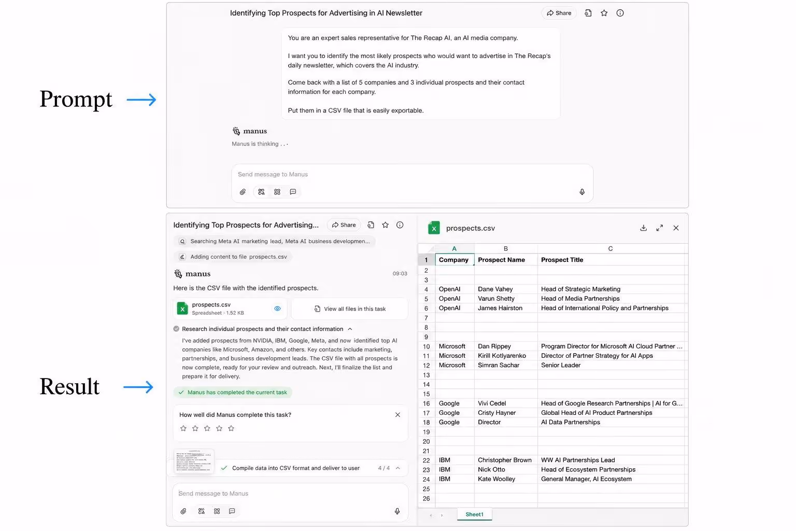Click the paperclip attach icon in the lower message box
Image resolution: width=796 pixels, height=531 pixels.
(x=183, y=511)
